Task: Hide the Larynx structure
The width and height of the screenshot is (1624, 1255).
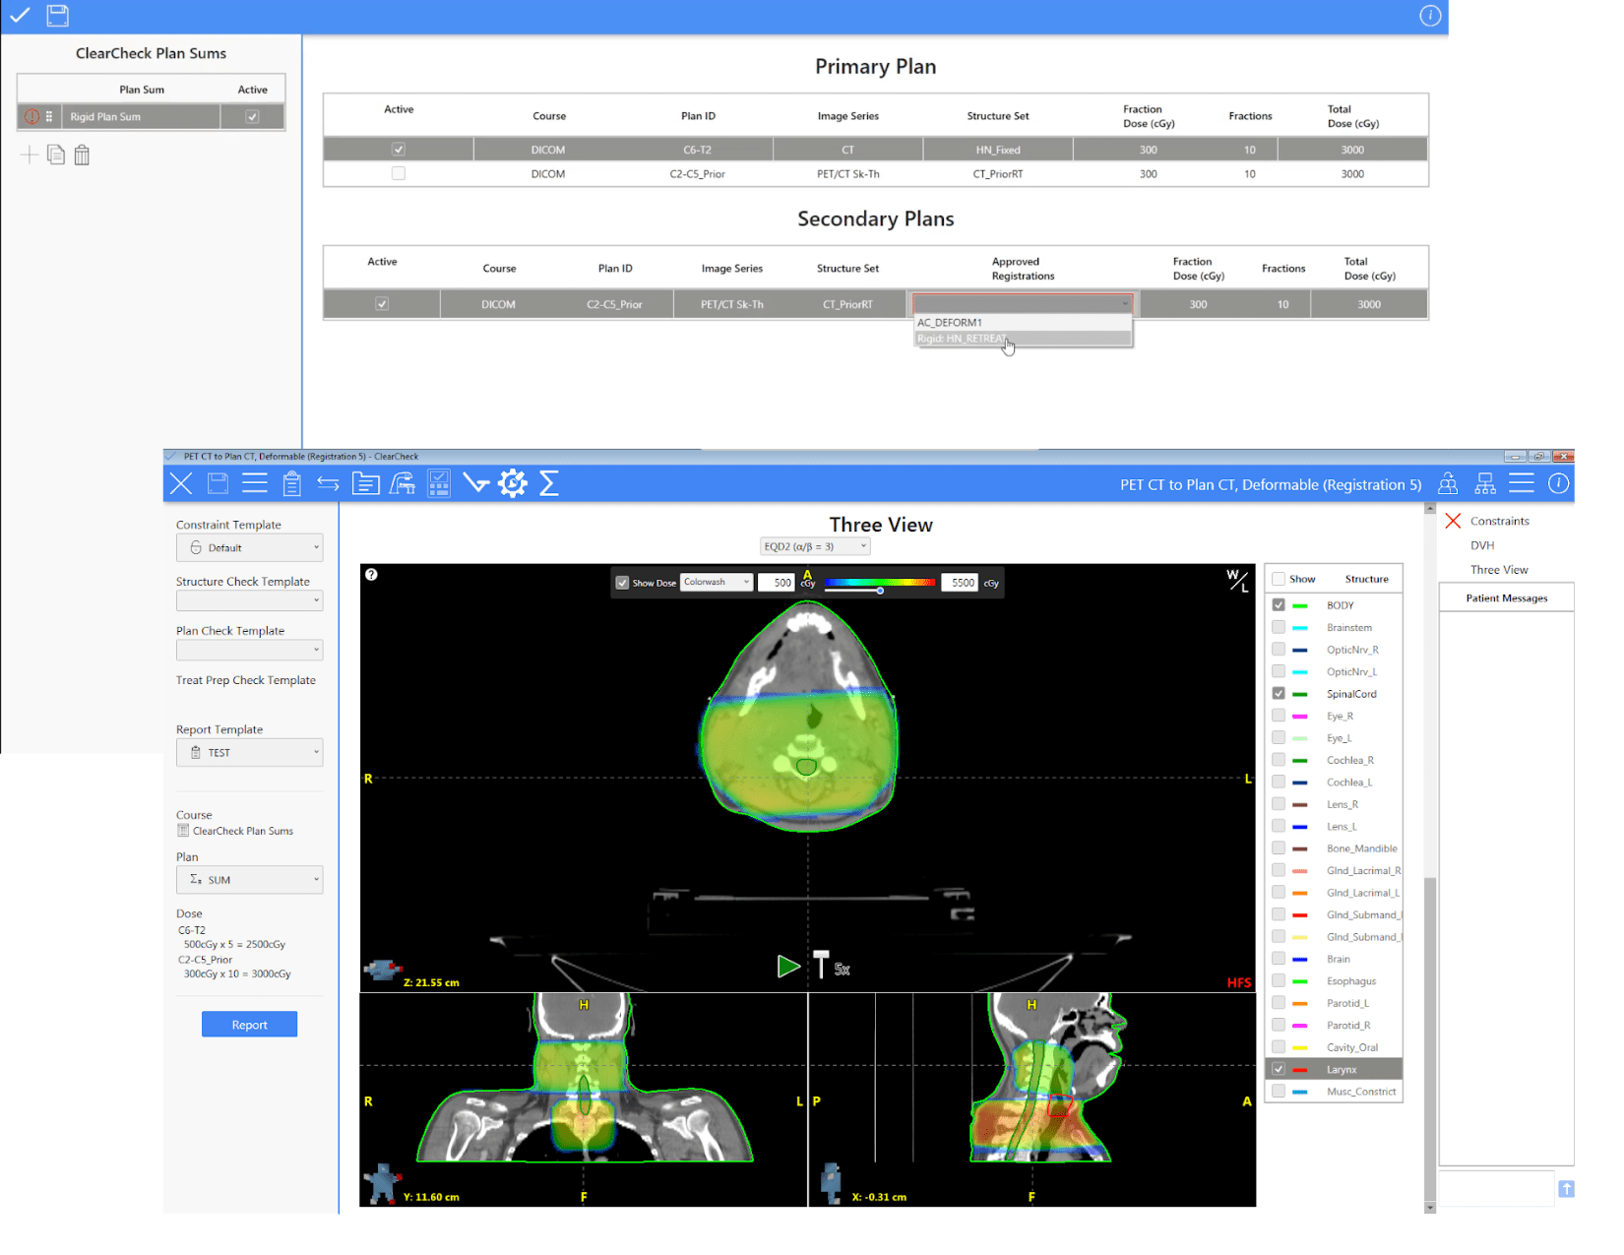Action: (x=1279, y=1069)
